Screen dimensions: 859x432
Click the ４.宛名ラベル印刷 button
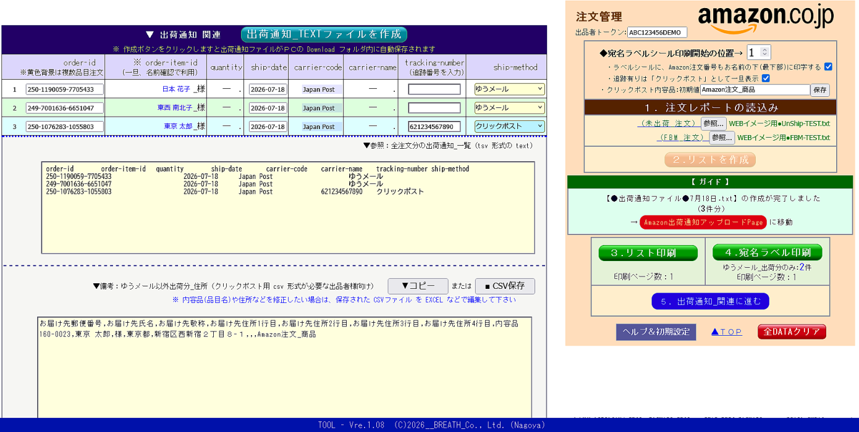(x=768, y=252)
